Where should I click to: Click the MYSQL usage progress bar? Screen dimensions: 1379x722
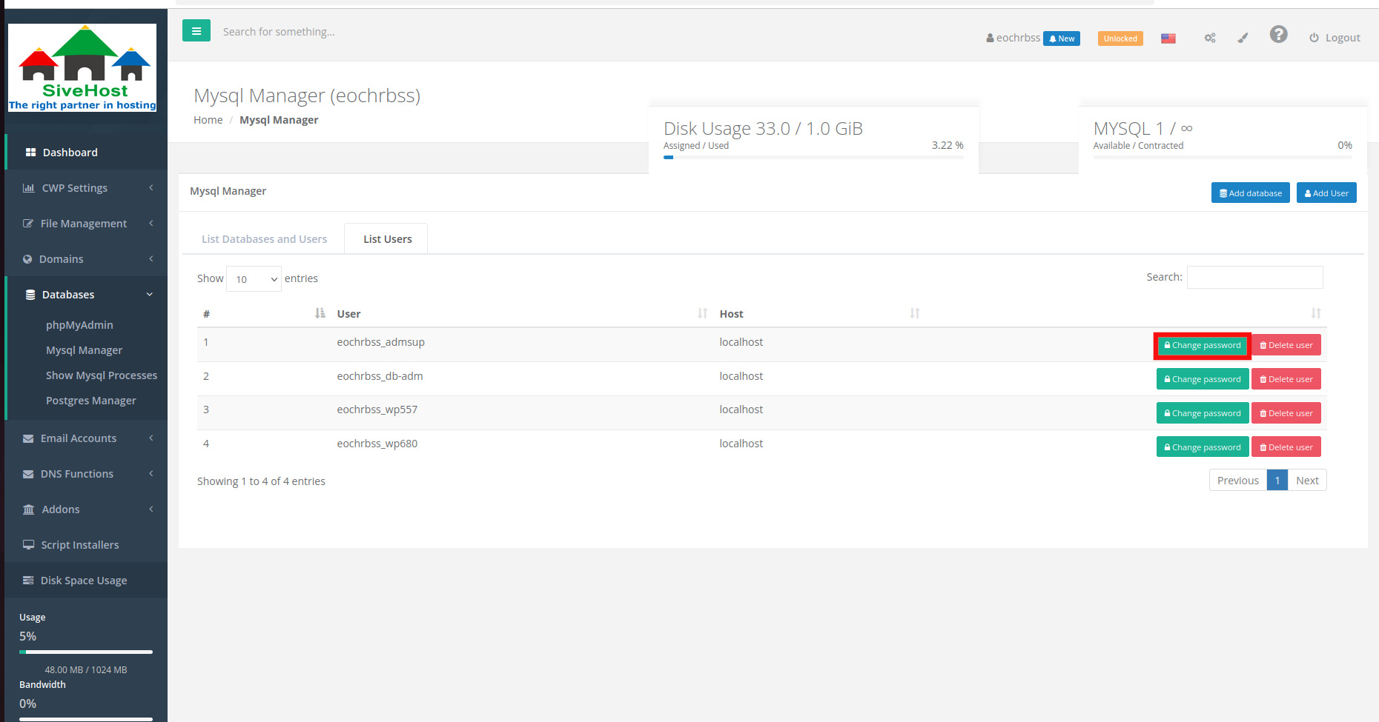pos(1223,157)
